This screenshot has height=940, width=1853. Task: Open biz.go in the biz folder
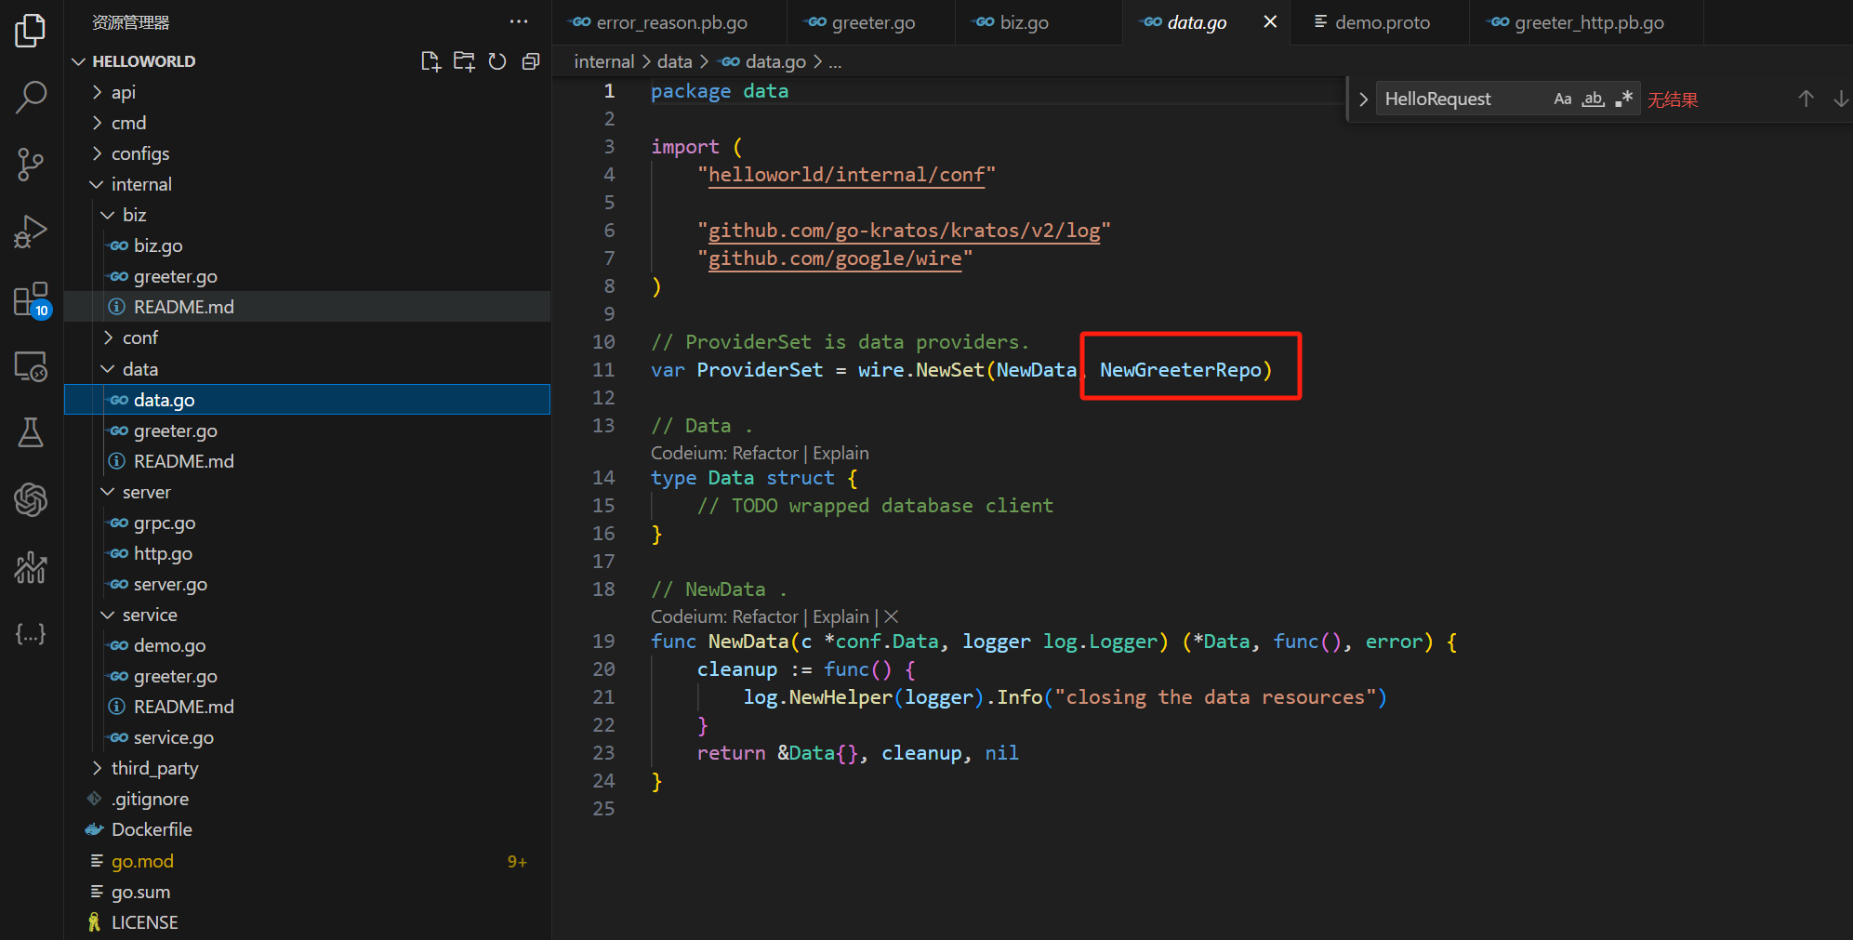(x=307, y=245)
